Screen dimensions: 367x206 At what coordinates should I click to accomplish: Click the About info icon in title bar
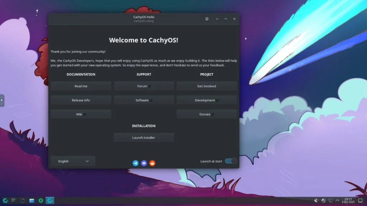point(207,19)
